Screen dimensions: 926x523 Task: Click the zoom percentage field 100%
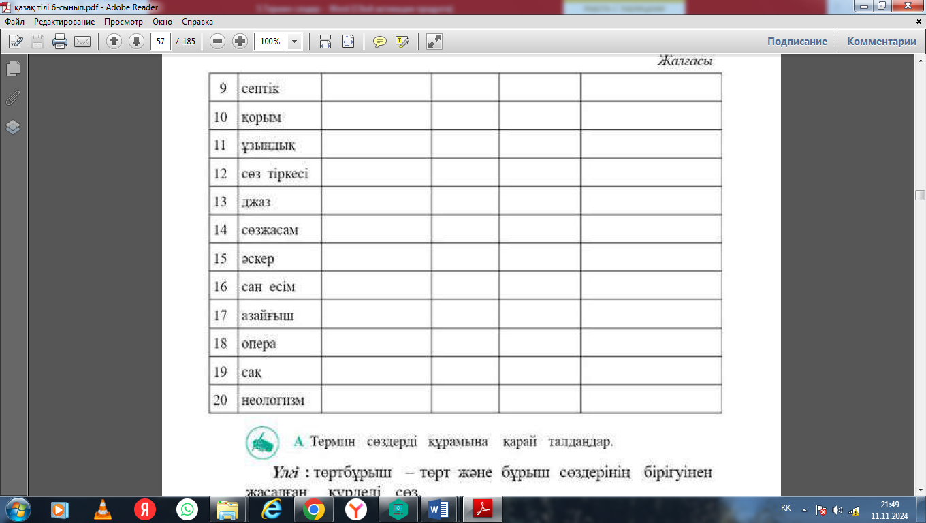tap(271, 42)
